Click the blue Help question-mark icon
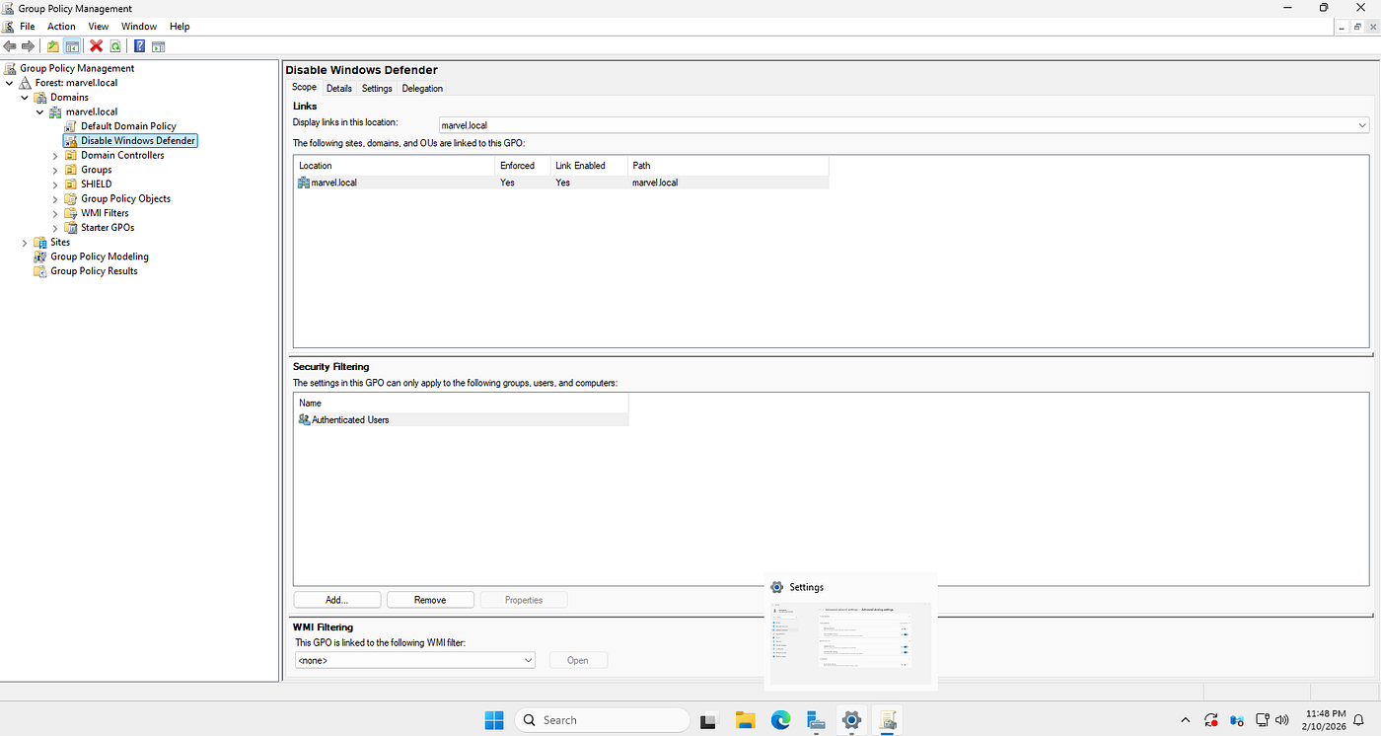 (x=139, y=46)
